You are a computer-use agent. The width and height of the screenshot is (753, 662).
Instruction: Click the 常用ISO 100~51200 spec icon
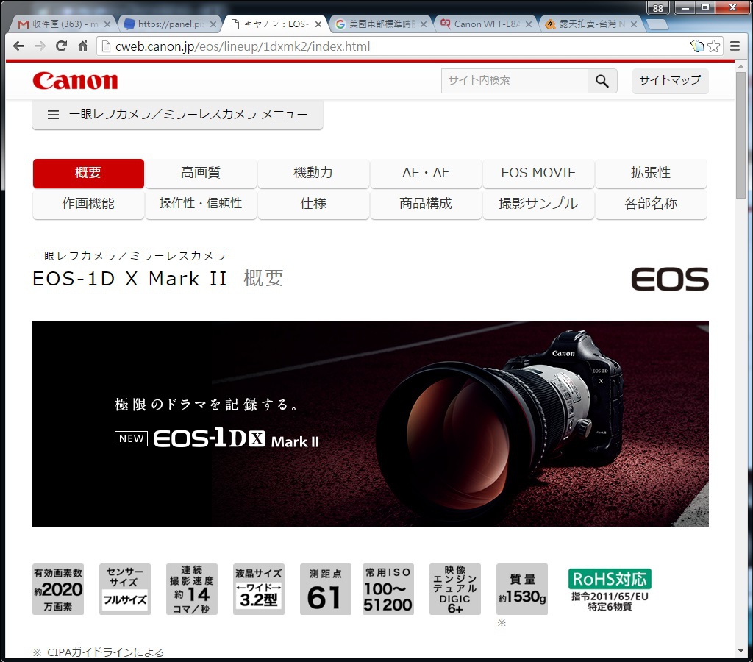[388, 589]
